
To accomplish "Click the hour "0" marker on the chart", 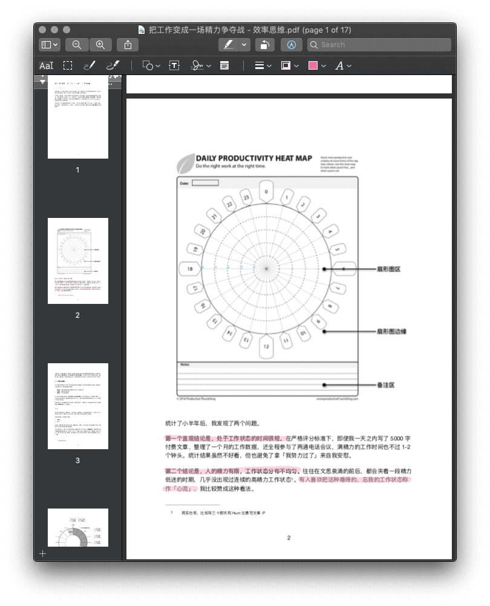I will [x=266, y=192].
